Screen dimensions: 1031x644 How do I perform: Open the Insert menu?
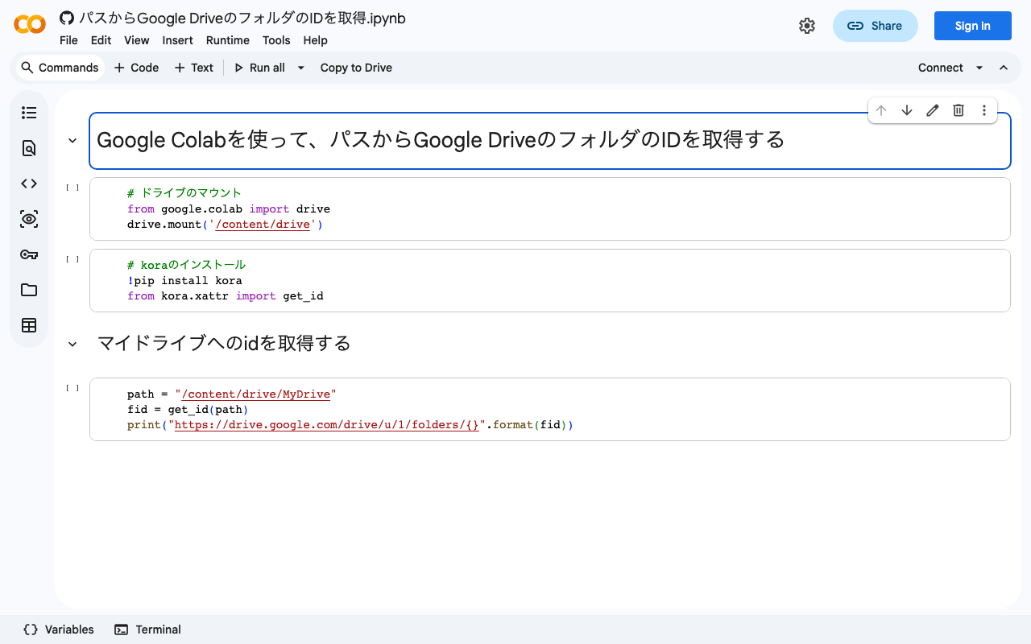pyautogui.click(x=177, y=40)
